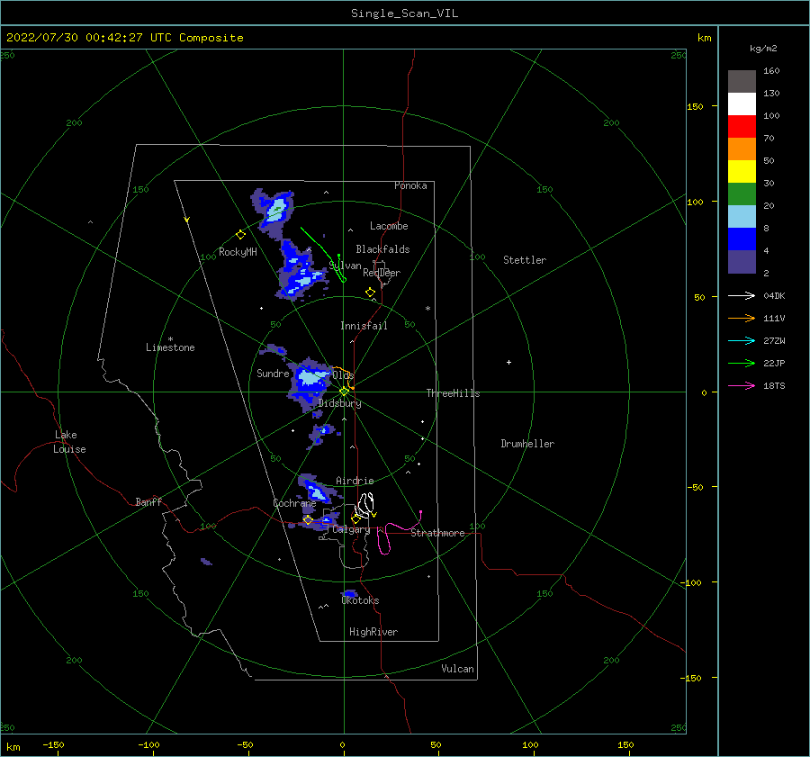
Task: Click the orange 111V track arrow in legend
Action: (742, 319)
